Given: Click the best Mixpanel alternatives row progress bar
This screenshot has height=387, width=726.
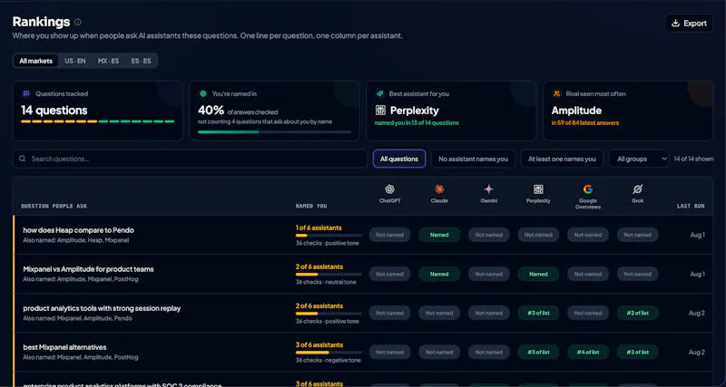Looking at the screenshot, I should 329,353.
